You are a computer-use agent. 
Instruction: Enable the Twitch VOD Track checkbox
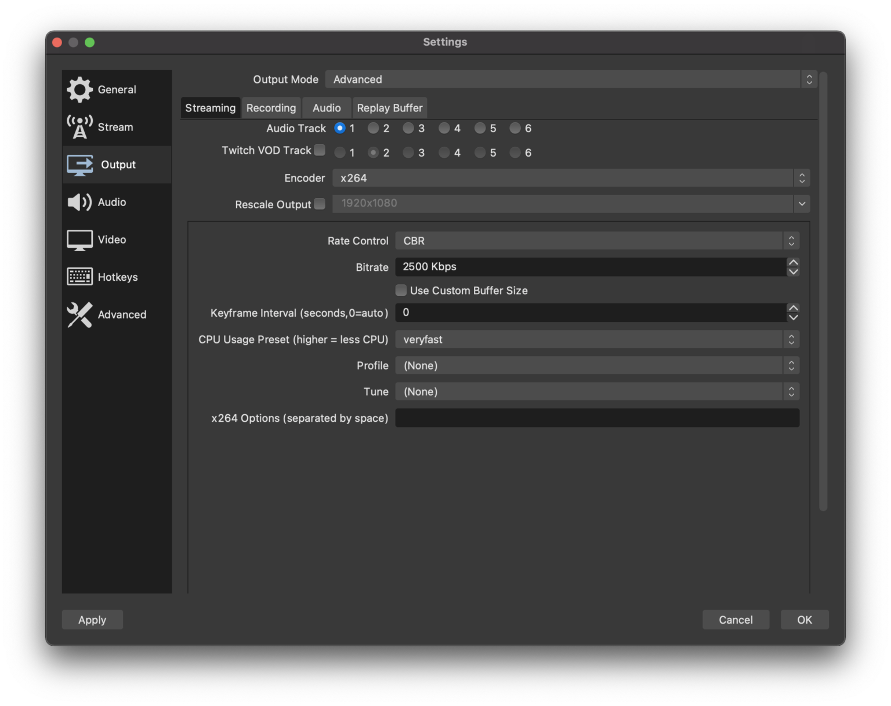(x=320, y=150)
